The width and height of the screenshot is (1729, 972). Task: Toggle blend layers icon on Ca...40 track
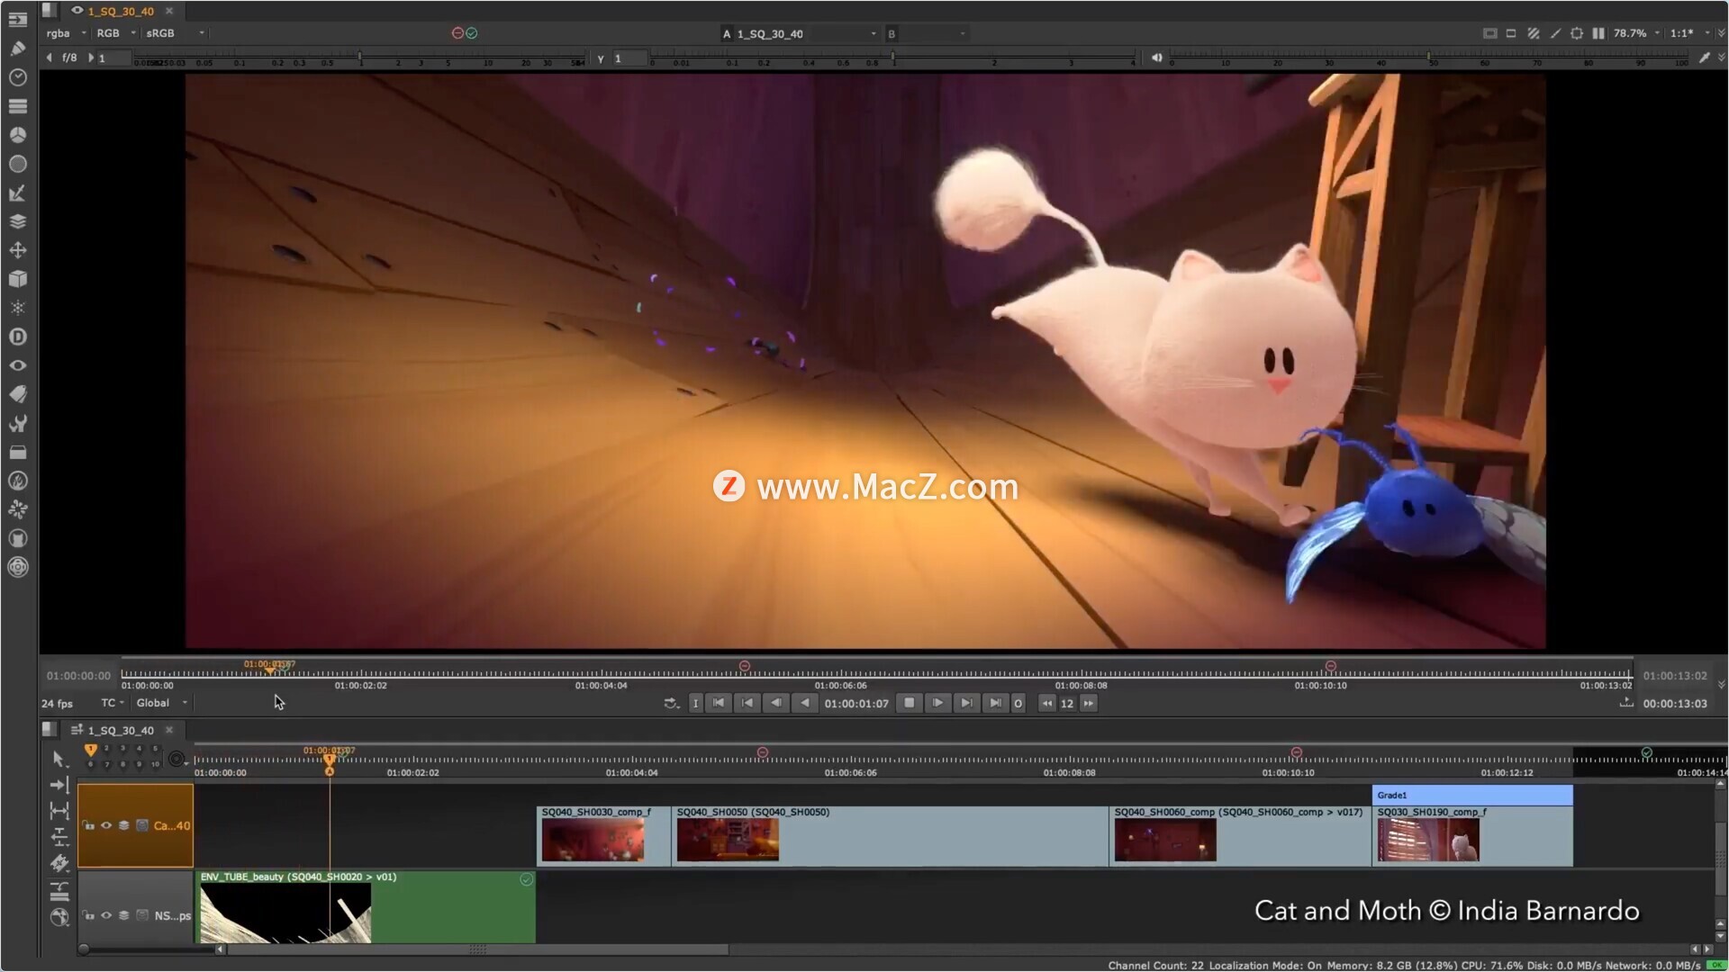[x=124, y=825]
